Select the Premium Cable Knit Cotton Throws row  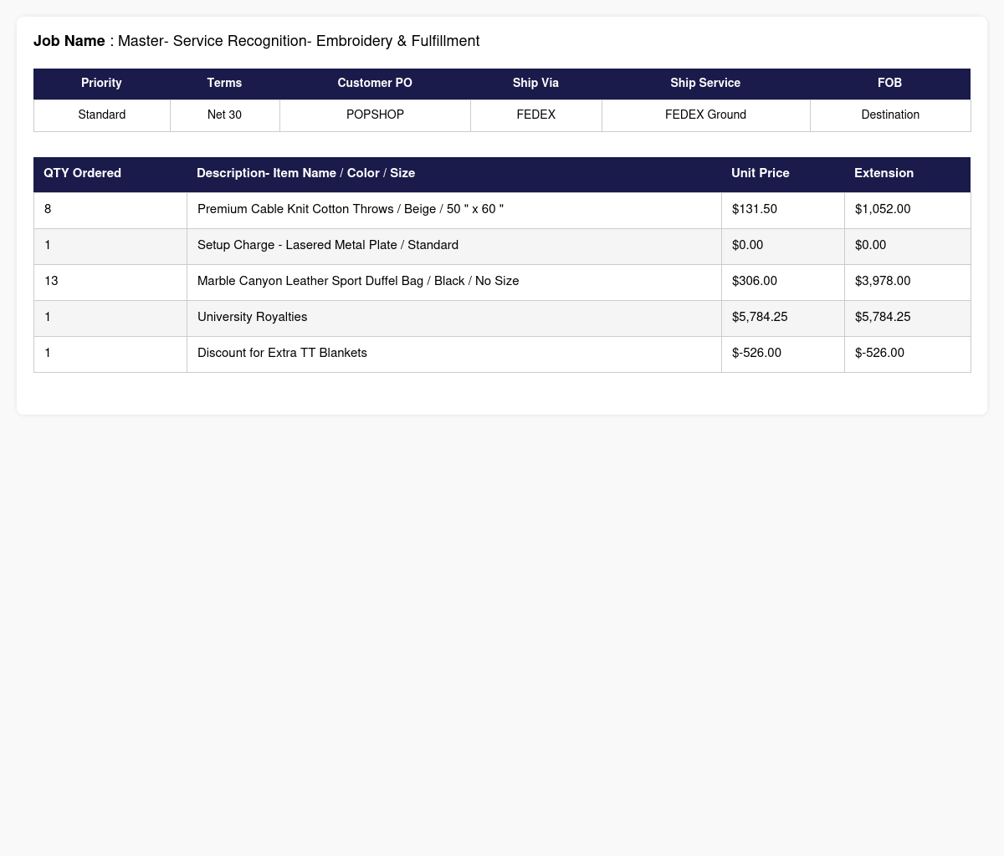click(502, 210)
